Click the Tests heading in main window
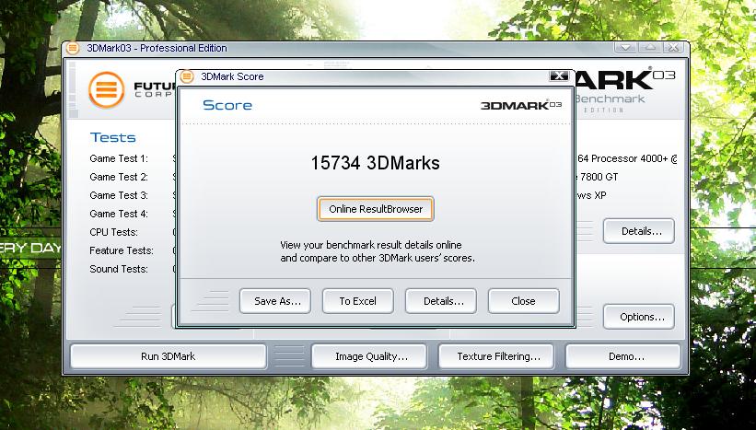Image resolution: width=756 pixels, height=430 pixels. pyautogui.click(x=113, y=137)
